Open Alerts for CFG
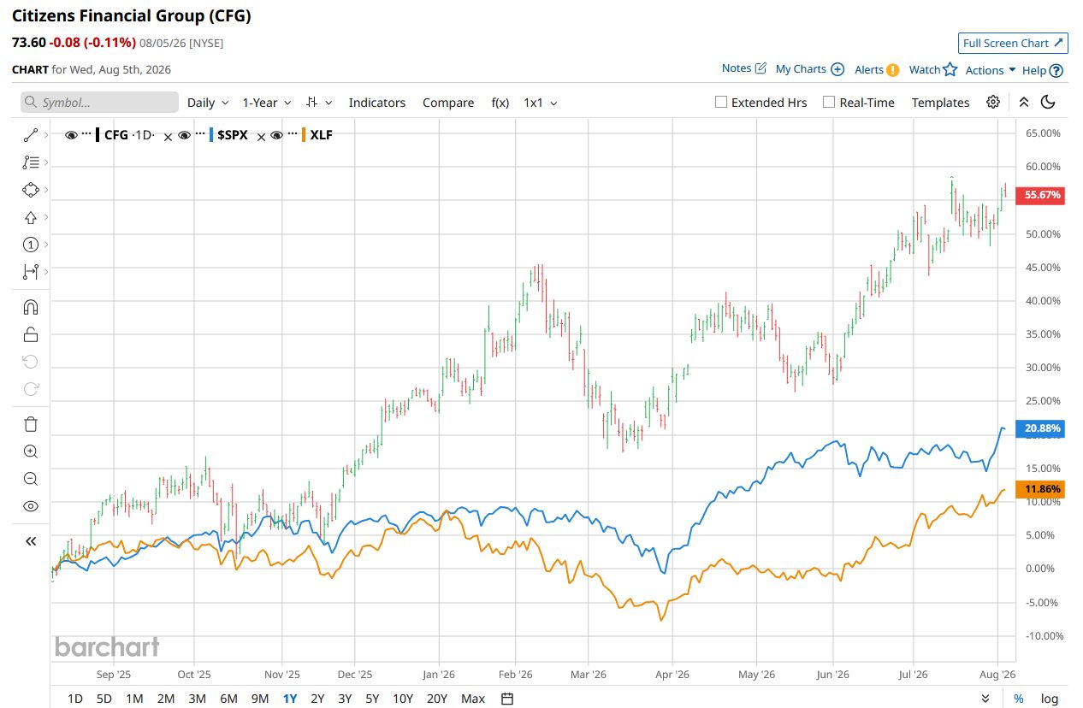 pos(877,70)
